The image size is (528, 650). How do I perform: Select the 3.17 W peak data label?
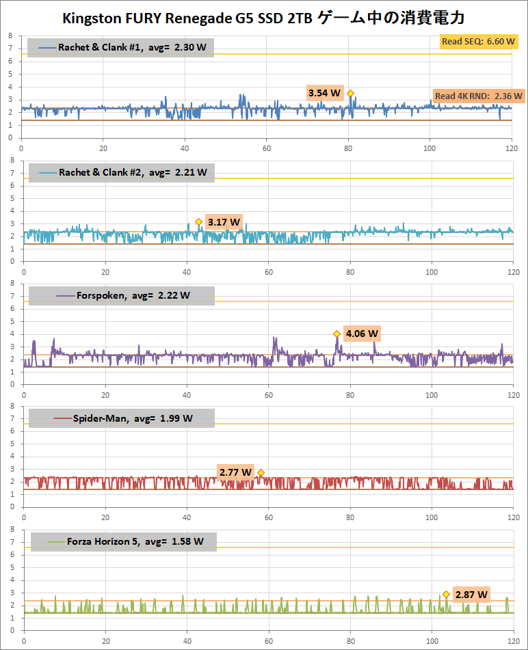click(224, 222)
